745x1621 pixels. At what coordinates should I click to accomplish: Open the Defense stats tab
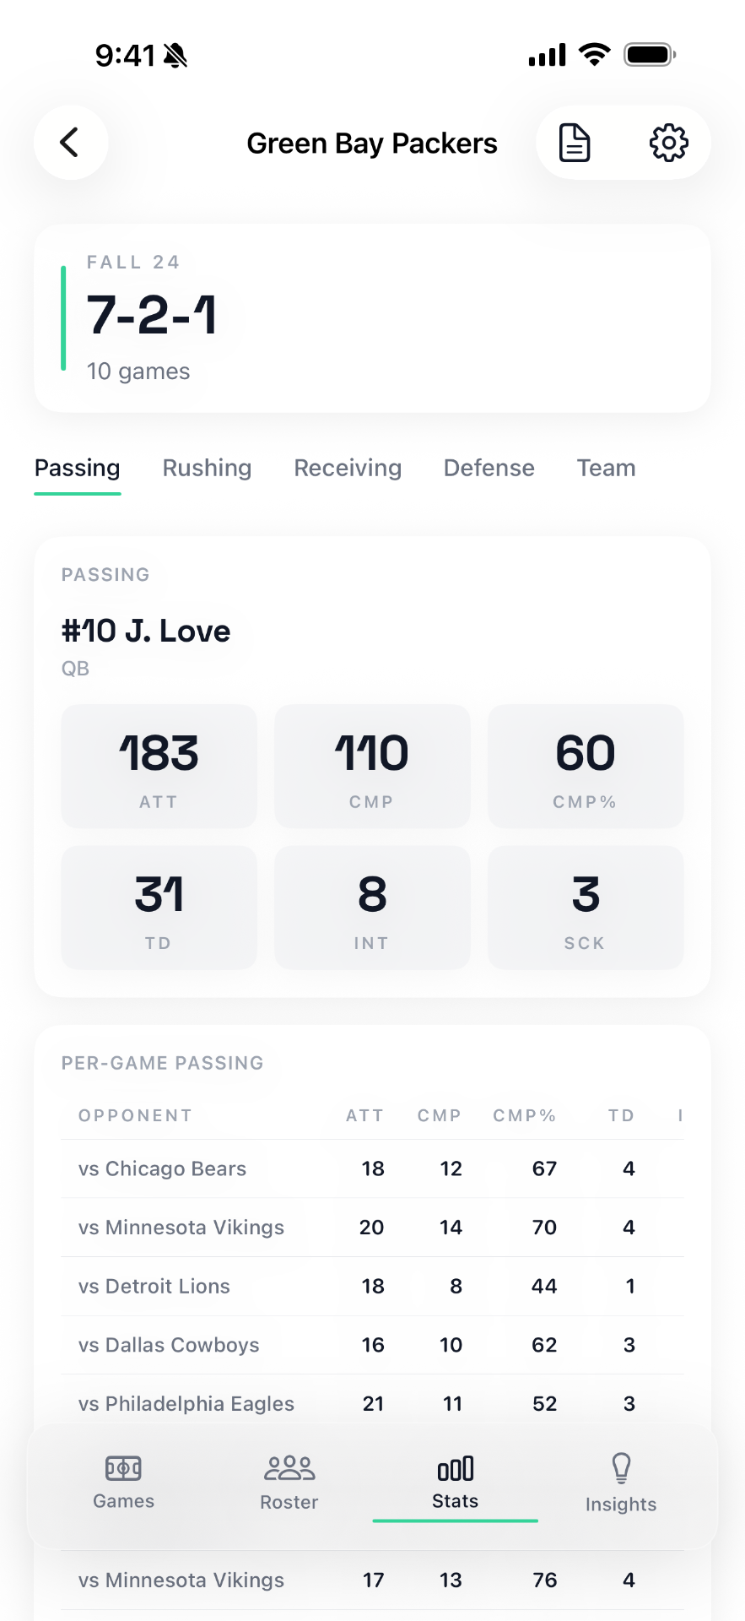coord(489,468)
